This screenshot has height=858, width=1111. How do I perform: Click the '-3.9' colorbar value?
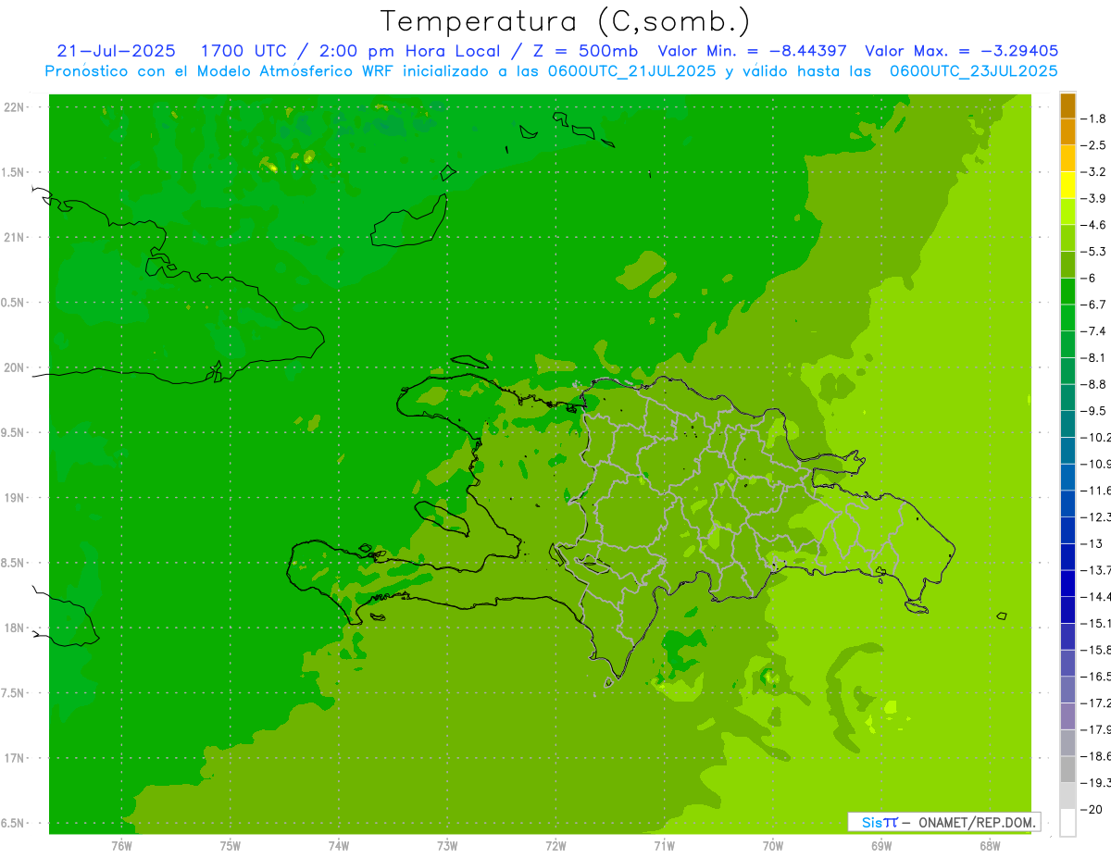1093,198
